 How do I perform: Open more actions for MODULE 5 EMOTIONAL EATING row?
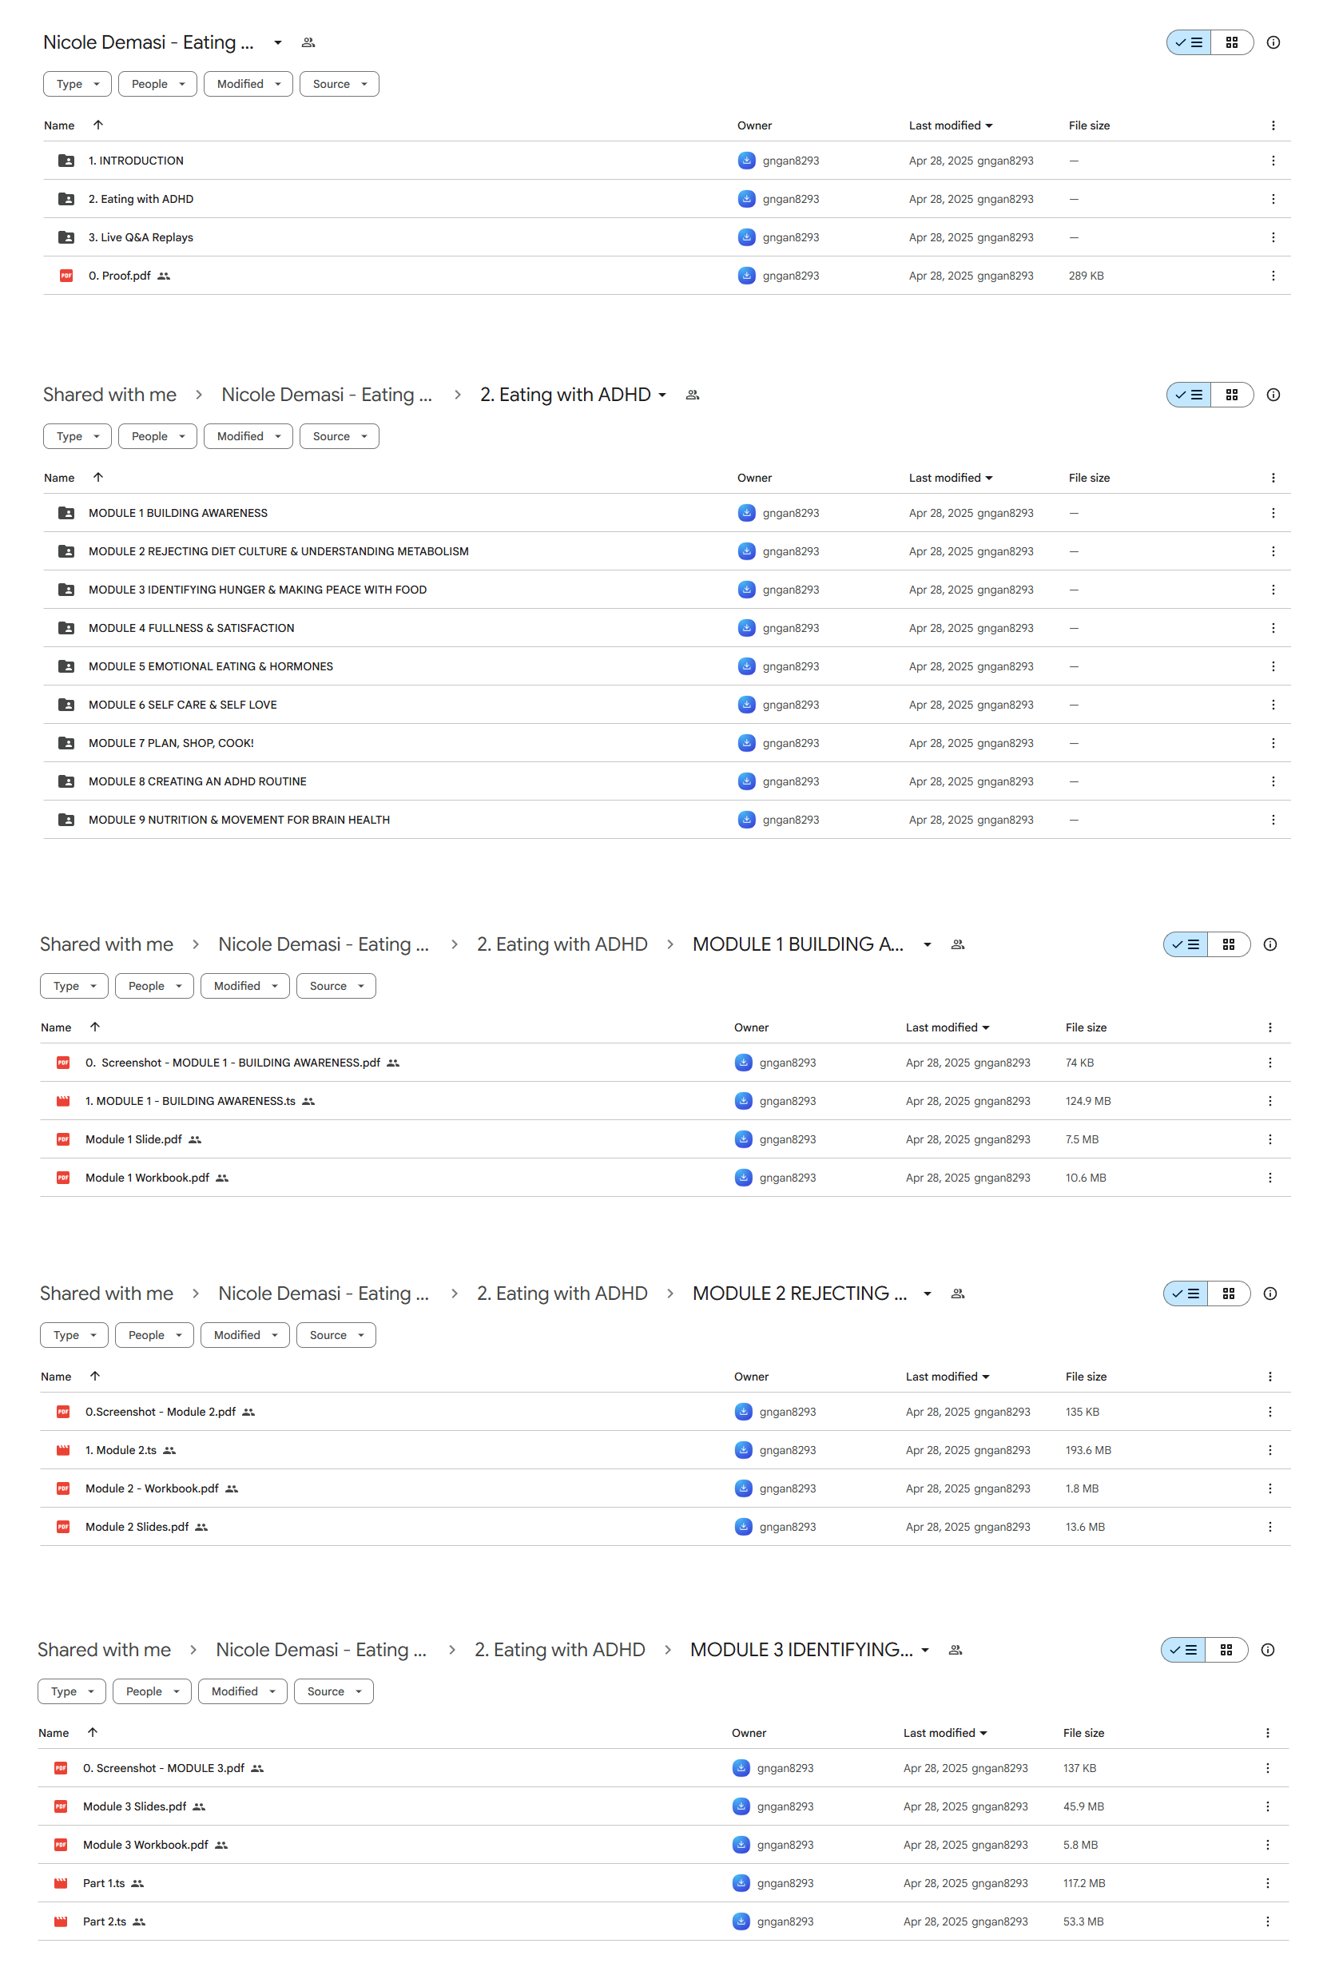tap(1272, 666)
